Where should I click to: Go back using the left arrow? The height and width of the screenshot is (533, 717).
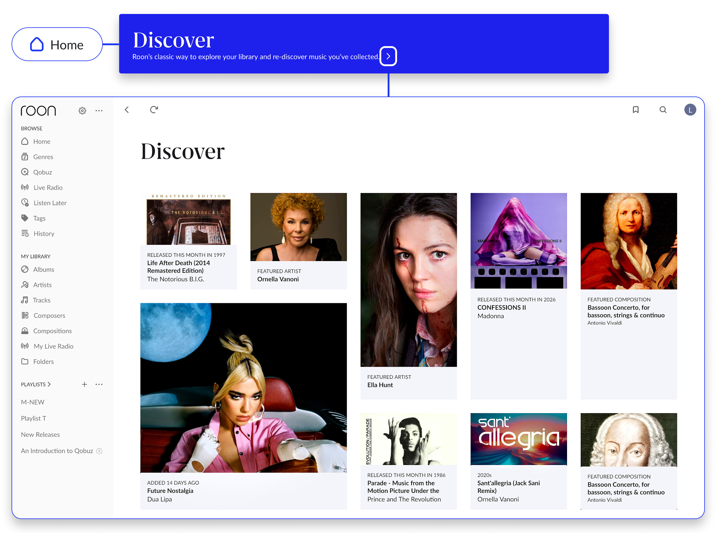click(x=127, y=110)
